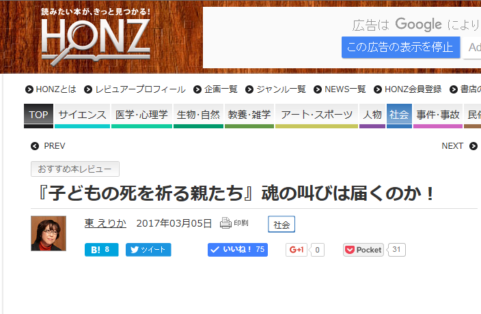Open the サイエンス category tab
The height and width of the screenshot is (314, 481).
(82, 116)
